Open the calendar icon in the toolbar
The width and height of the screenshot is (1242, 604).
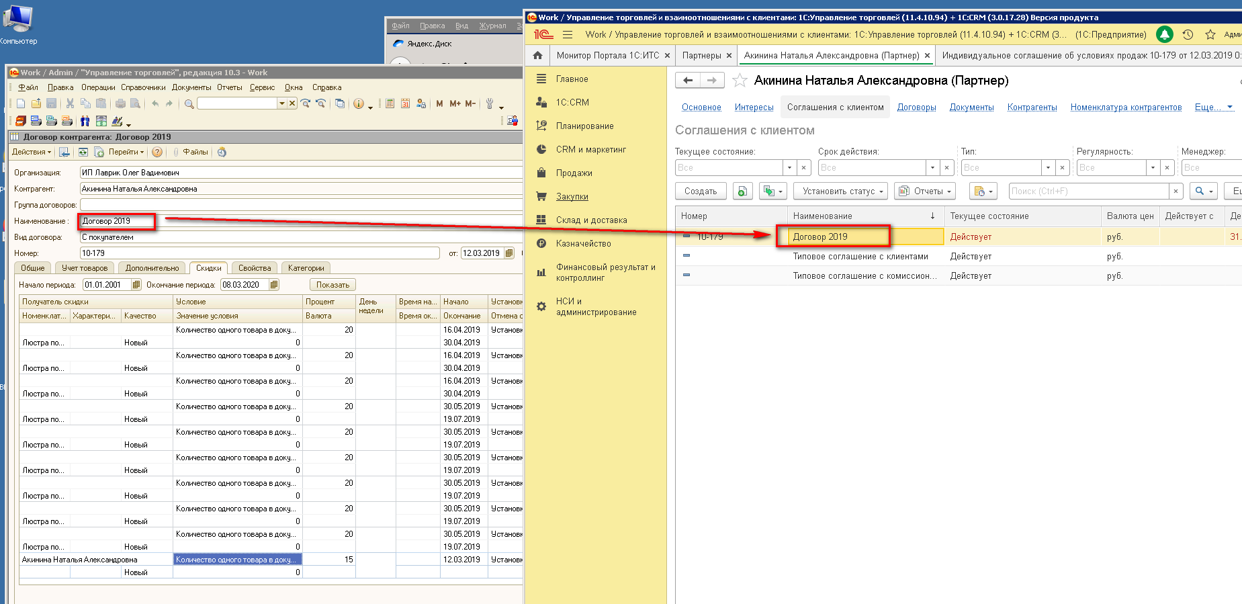tap(405, 103)
